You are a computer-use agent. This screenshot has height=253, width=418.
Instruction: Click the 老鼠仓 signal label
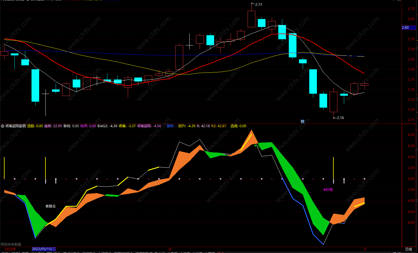[x=51, y=206]
